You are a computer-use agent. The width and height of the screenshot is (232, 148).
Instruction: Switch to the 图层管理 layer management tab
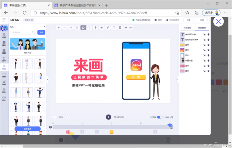pyautogui.click(x=202, y=28)
